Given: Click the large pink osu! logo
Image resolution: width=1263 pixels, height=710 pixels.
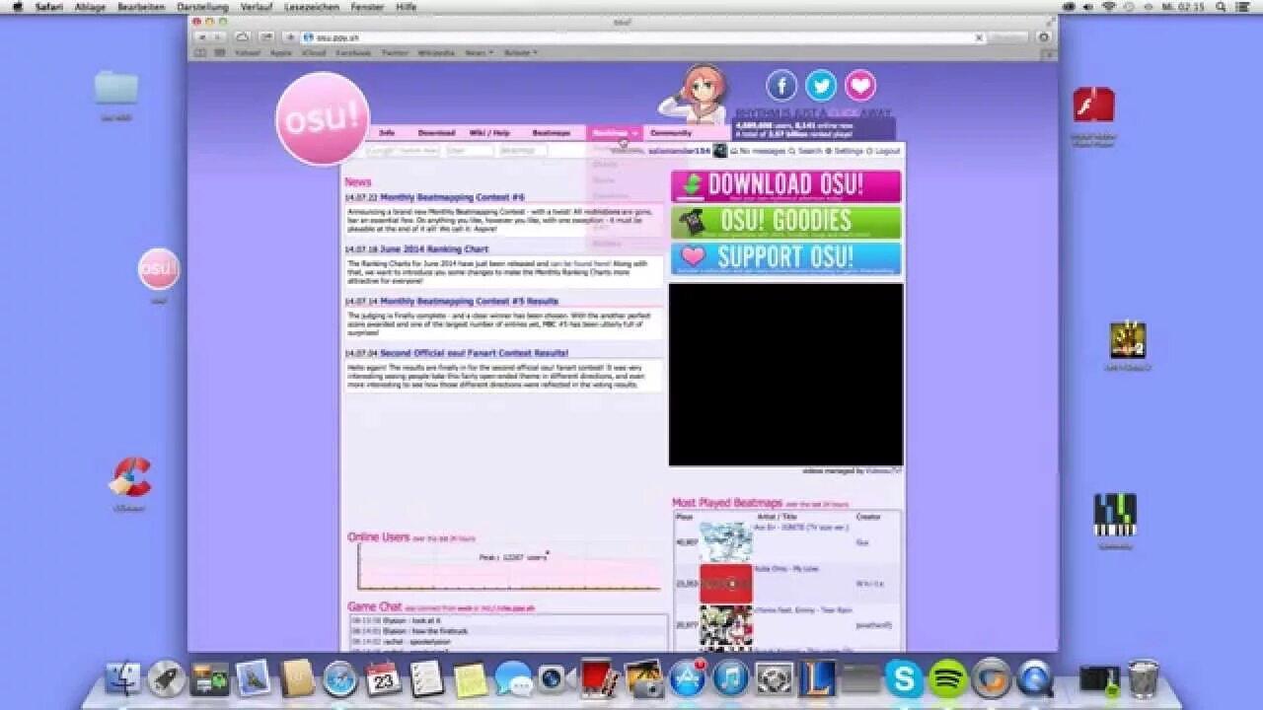Looking at the screenshot, I should tap(323, 118).
